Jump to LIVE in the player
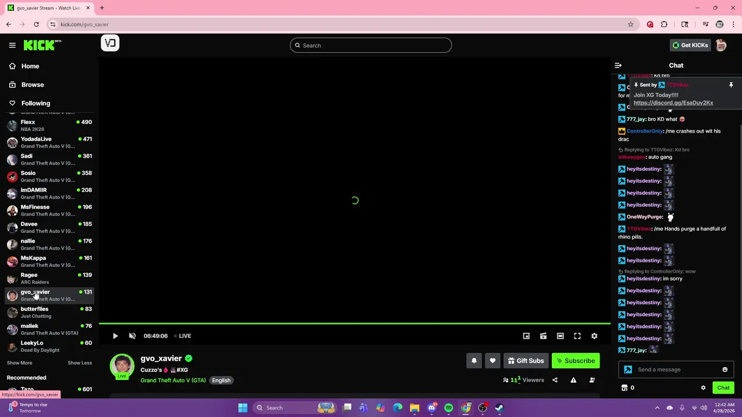The image size is (742, 417). tap(183, 336)
